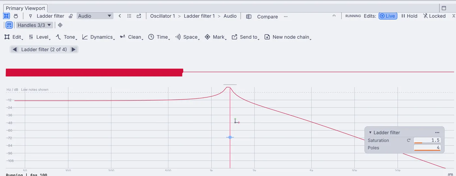Activate the hand/pan tool icon

click(x=16, y=16)
